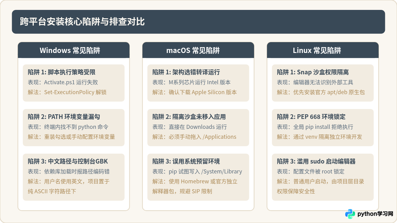Click the line "权限保障安全性"
Screen dimensions: 397x223
[x=296, y=191]
